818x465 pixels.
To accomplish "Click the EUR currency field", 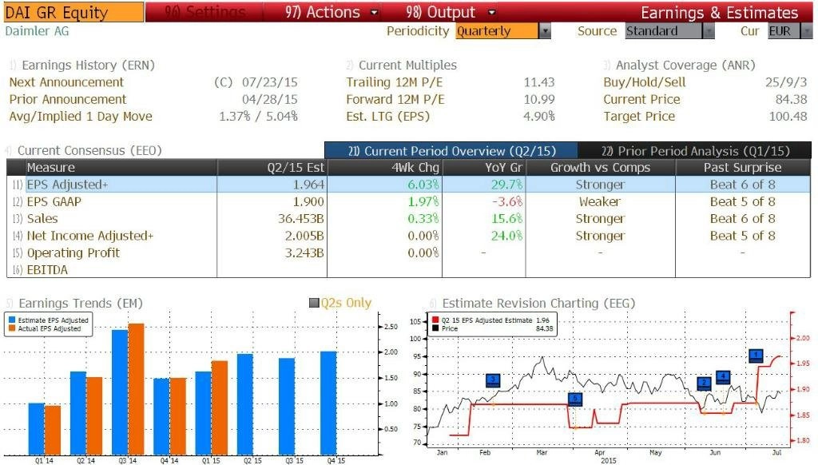I will 784,31.
